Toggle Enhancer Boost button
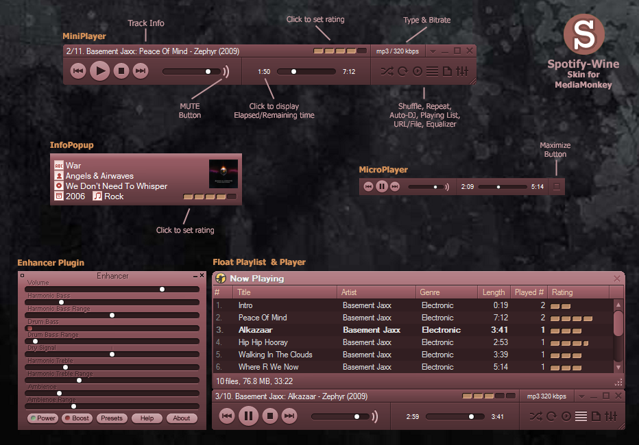The image size is (639, 445). [x=77, y=418]
